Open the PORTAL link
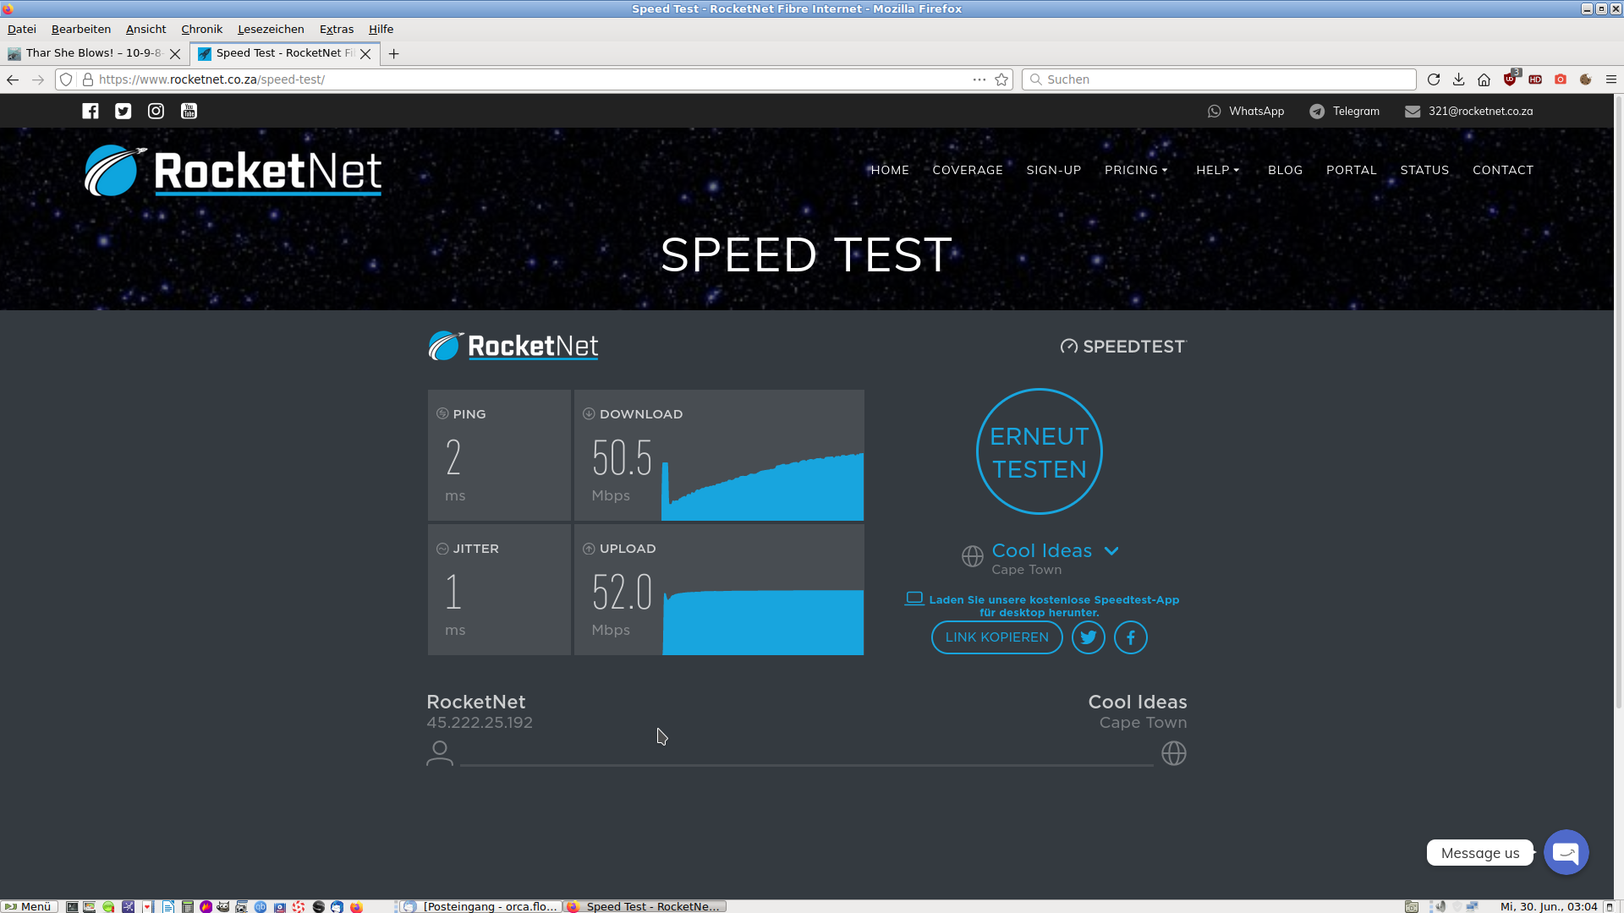Screen dimensions: 1624x913 [x=1352, y=170]
